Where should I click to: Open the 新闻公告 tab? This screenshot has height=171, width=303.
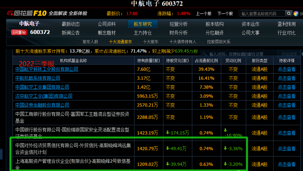coord(71,33)
